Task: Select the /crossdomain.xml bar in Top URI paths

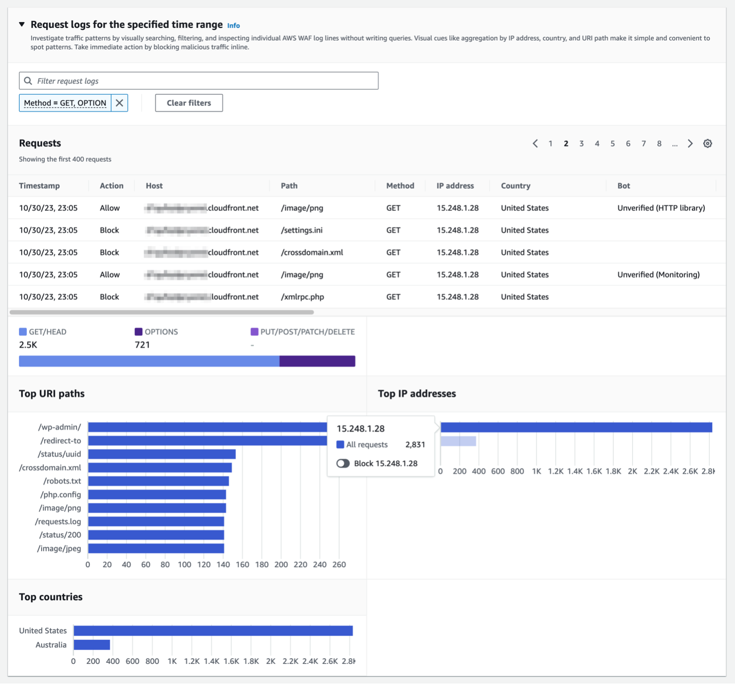Action: pos(160,467)
